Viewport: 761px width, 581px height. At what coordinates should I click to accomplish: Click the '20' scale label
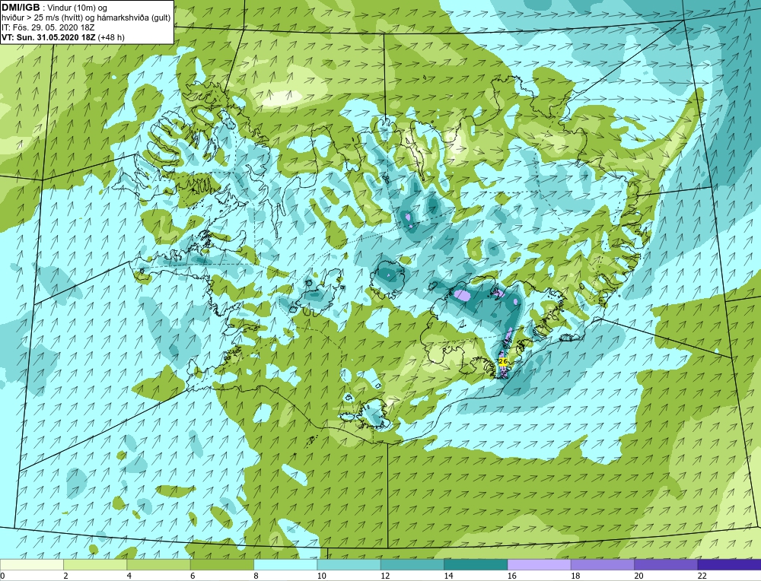pyautogui.click(x=638, y=576)
